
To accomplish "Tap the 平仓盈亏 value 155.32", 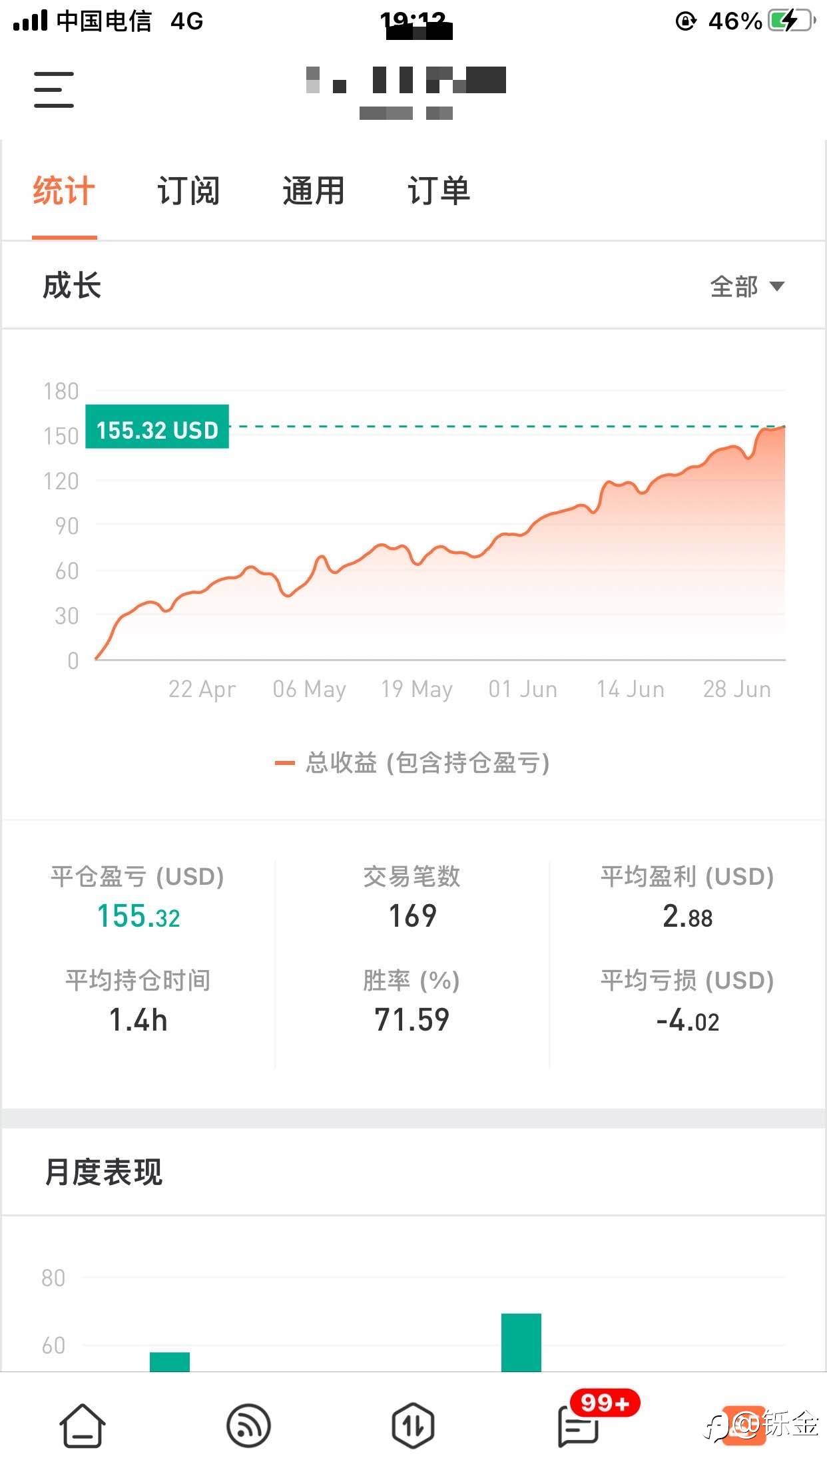I will (138, 917).
